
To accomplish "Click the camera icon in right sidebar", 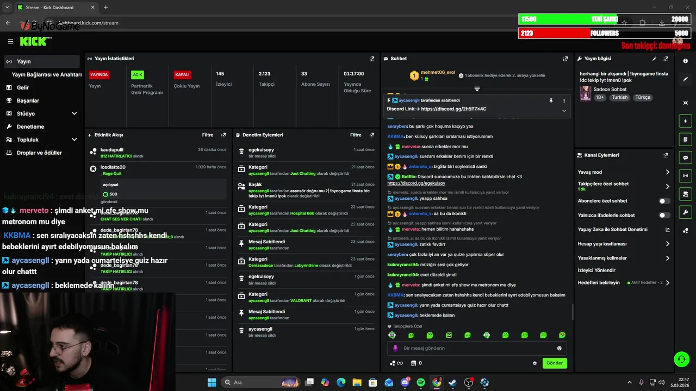I will (x=685, y=194).
